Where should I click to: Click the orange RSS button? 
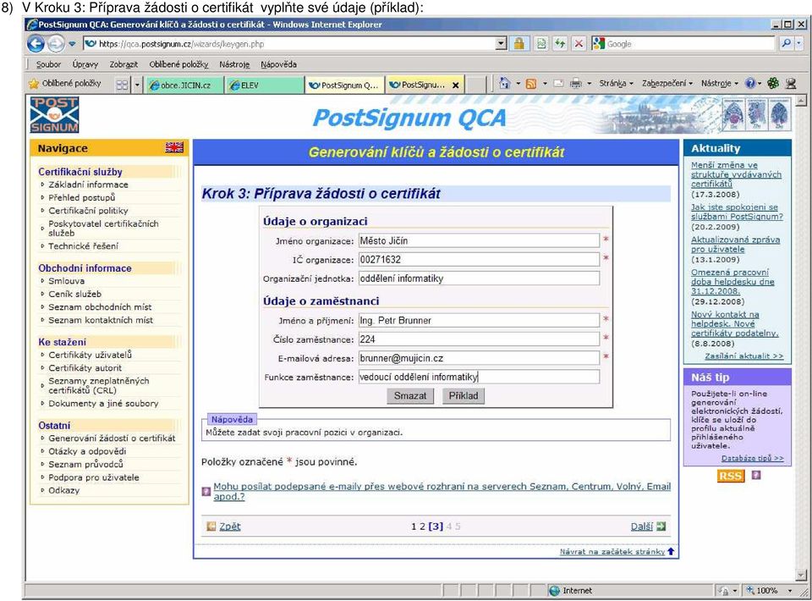coord(730,476)
